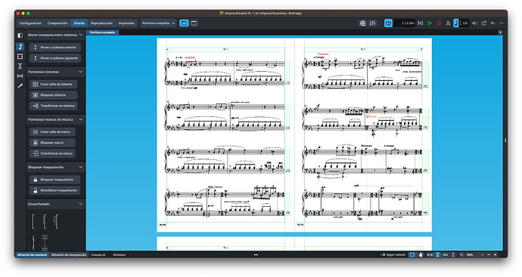Click Mover a sistema anterior button
The width and height of the screenshot is (522, 277).
pos(55,48)
